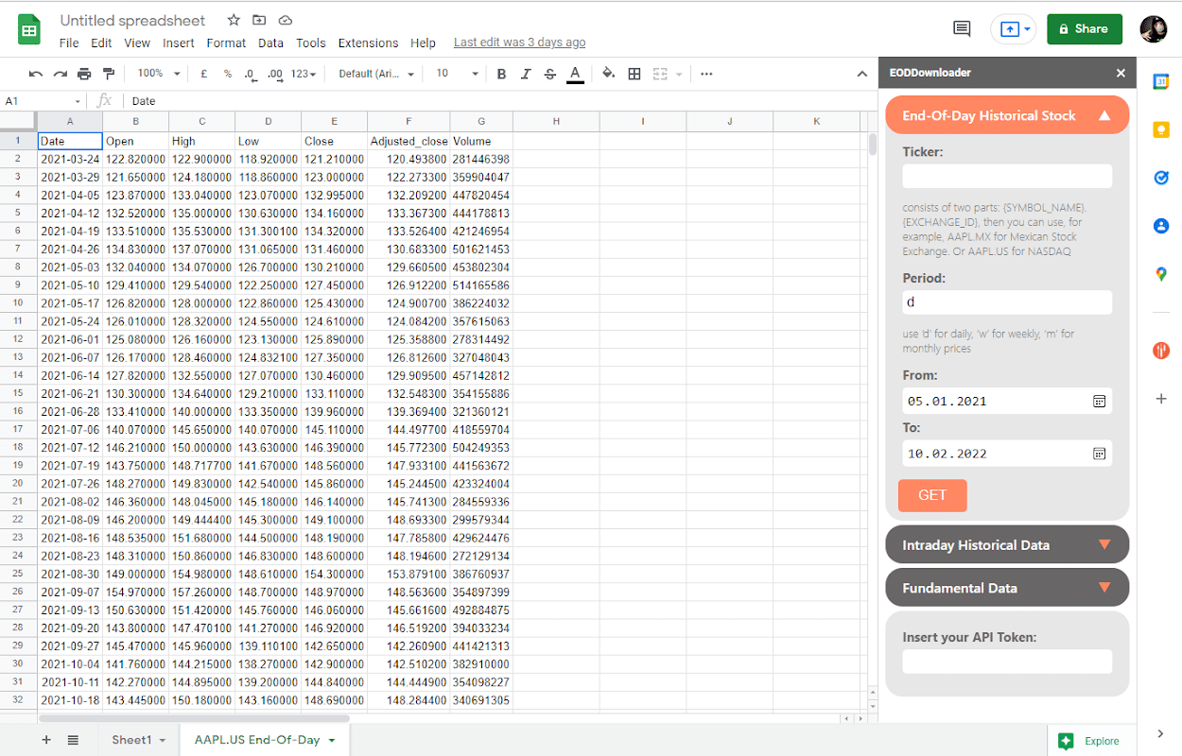
Task: Open the text color picker
Action: [575, 74]
